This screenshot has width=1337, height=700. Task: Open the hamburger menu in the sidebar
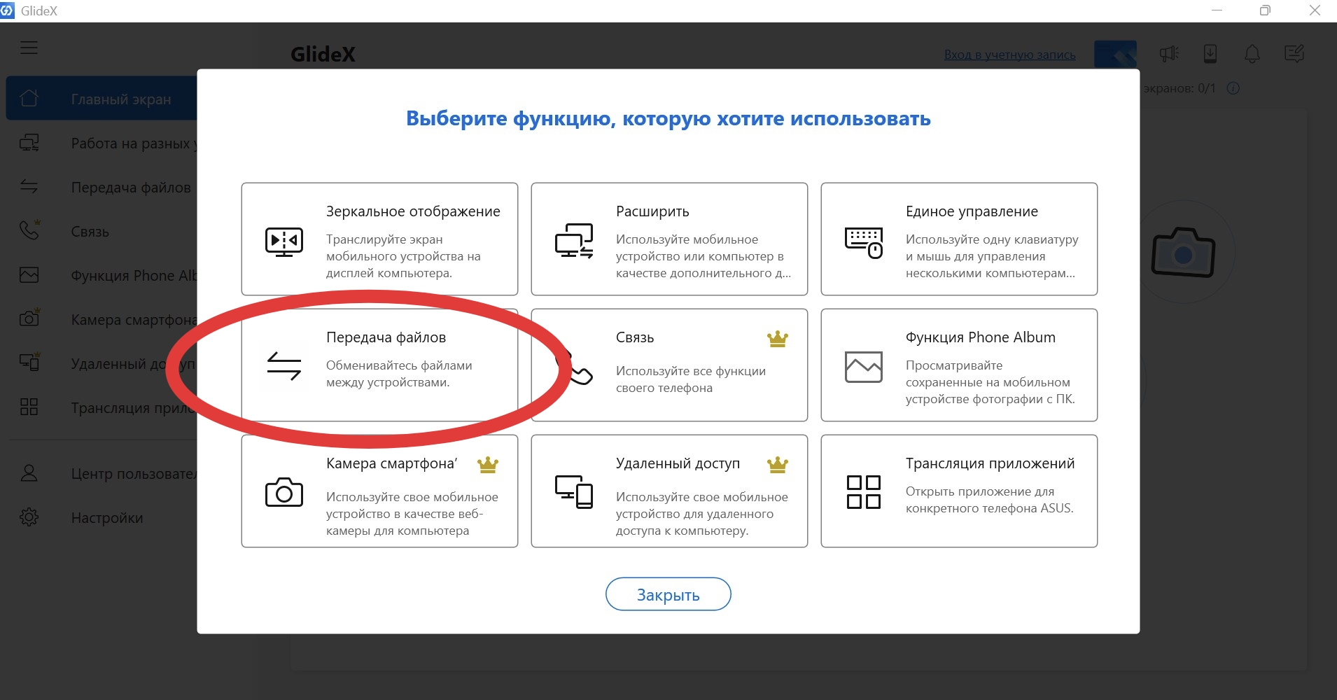pos(29,48)
